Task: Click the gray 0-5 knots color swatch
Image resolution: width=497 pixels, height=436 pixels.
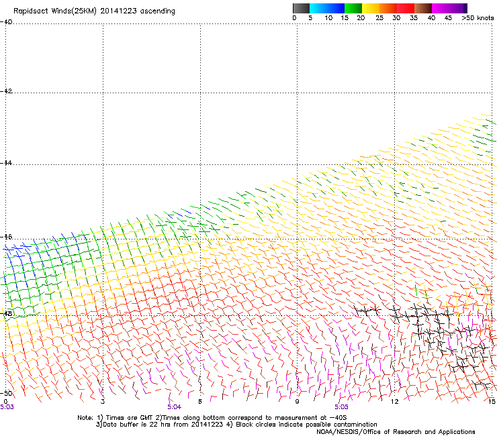Action: click(x=301, y=8)
